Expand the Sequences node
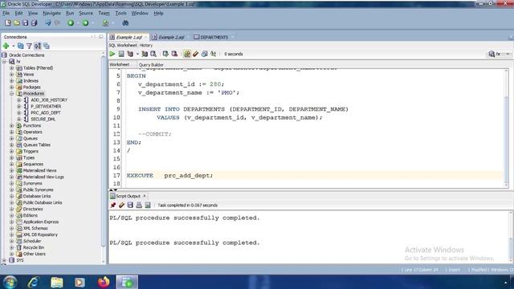514x289 pixels. (12, 164)
